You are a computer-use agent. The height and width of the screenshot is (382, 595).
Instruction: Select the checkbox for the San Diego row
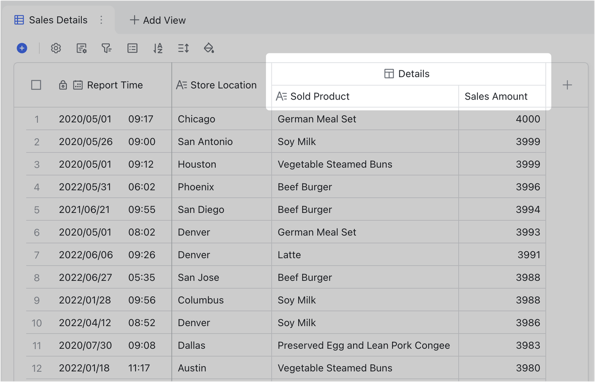(x=36, y=209)
